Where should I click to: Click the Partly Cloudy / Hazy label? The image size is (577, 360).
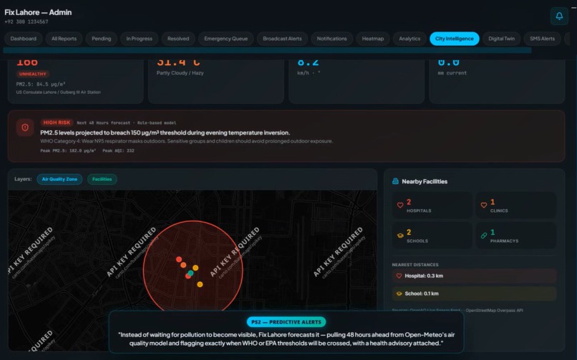[x=180, y=73]
